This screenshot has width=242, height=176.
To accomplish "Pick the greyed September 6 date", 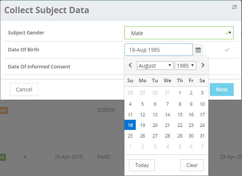I will pyautogui.click(x=191, y=147).
